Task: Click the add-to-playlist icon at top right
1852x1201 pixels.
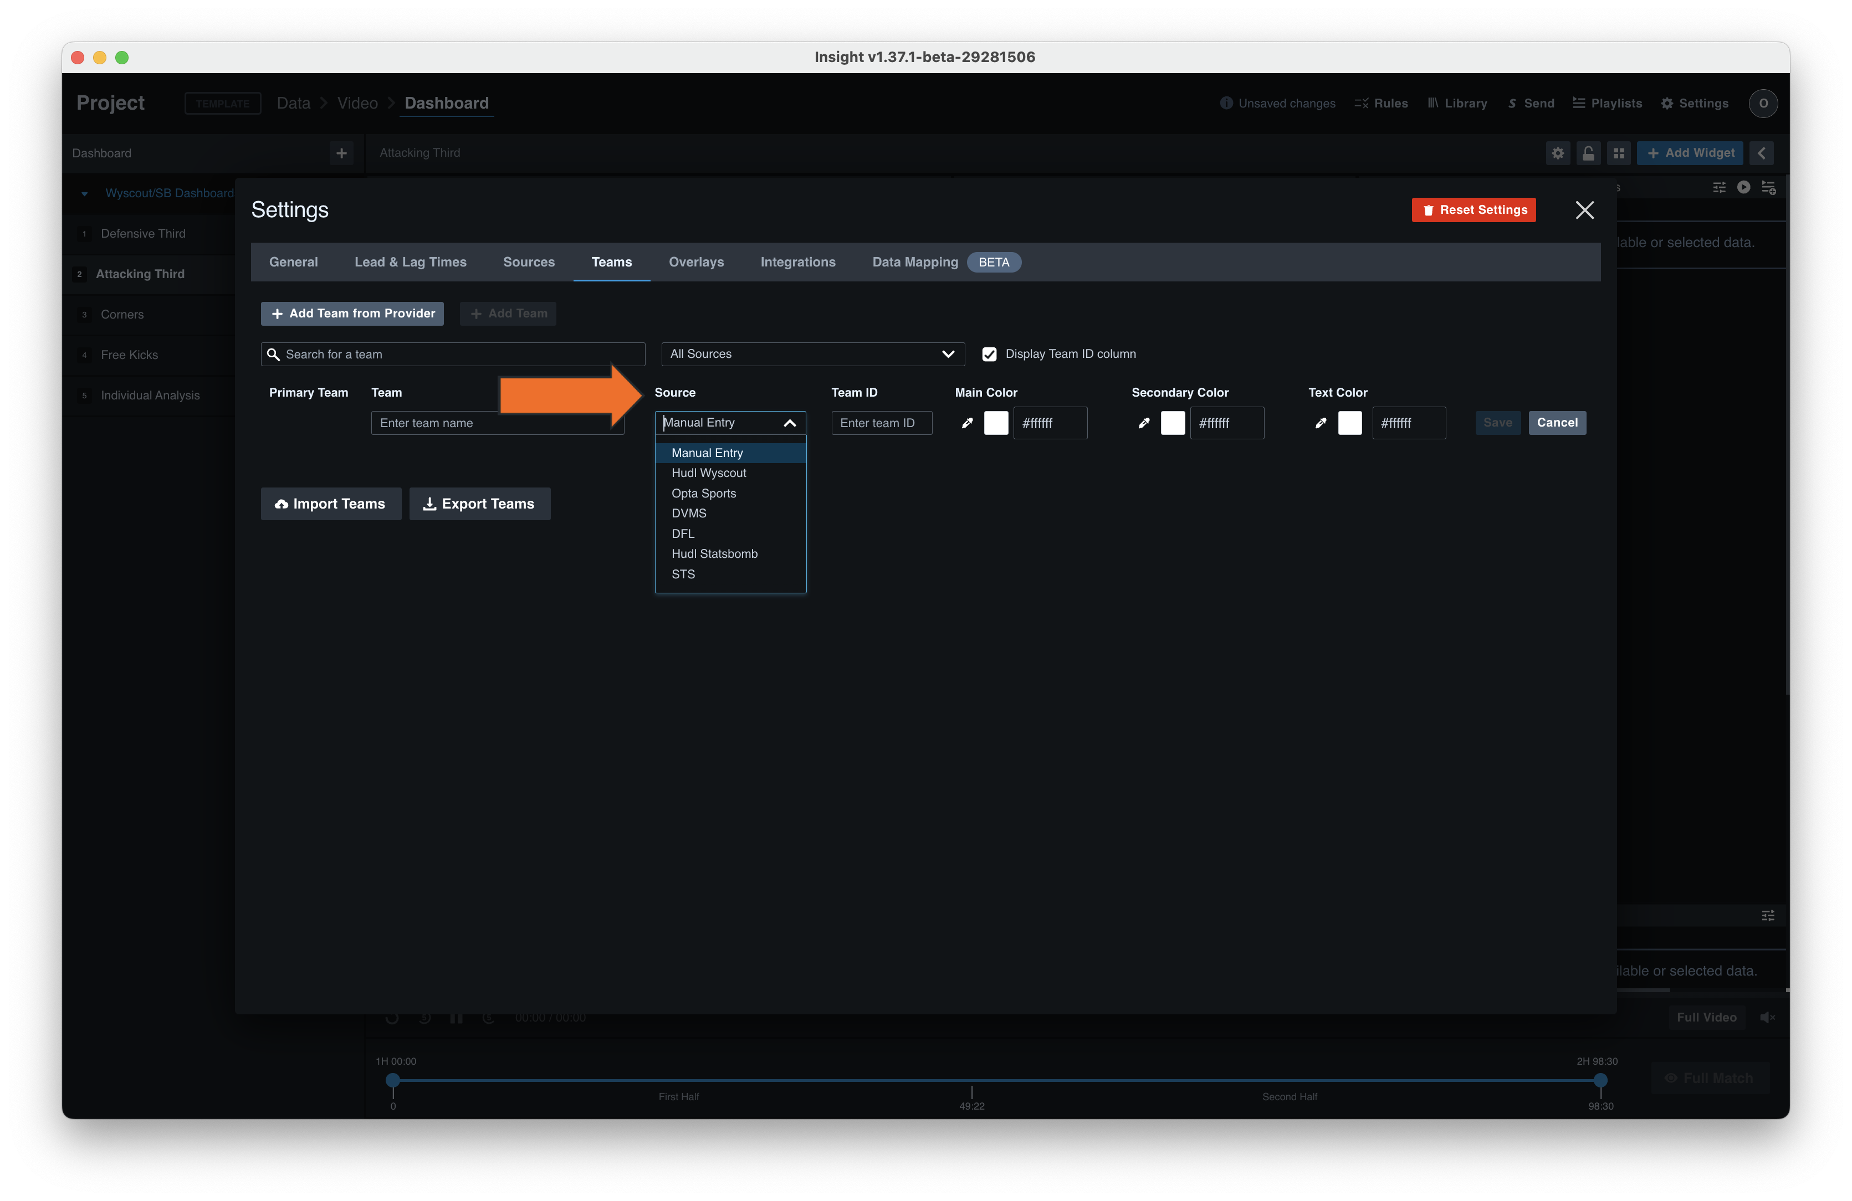Action: pos(1769,187)
